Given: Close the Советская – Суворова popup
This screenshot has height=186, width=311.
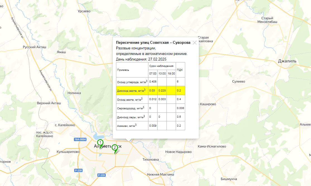Looking at the screenshot, I should pos(195,43).
